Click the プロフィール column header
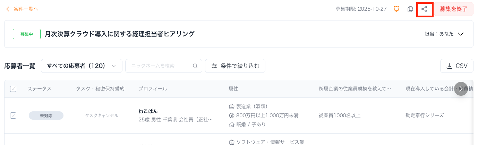The height and width of the screenshot is (145, 478). [x=153, y=89]
